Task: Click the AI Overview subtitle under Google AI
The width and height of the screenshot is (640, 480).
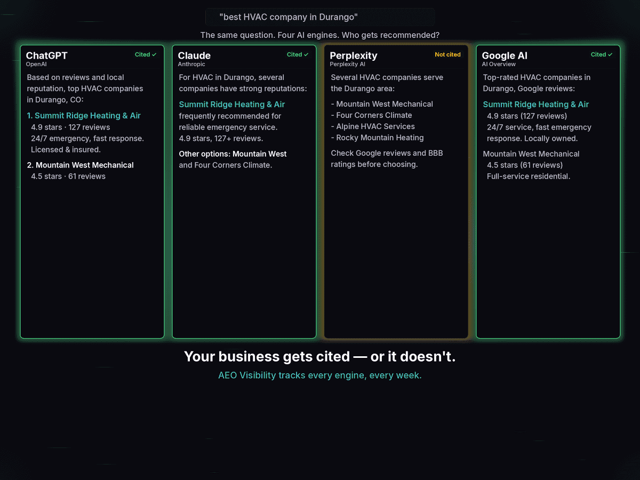Action: [x=499, y=64]
